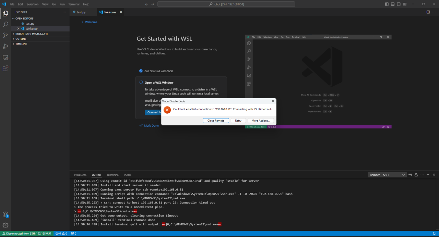Open the Selection menu

pyautogui.click(x=33, y=4)
